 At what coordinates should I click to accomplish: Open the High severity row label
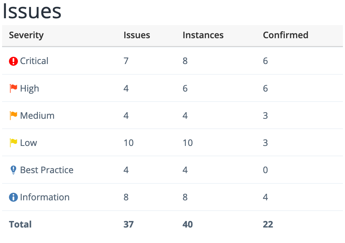tap(30, 88)
